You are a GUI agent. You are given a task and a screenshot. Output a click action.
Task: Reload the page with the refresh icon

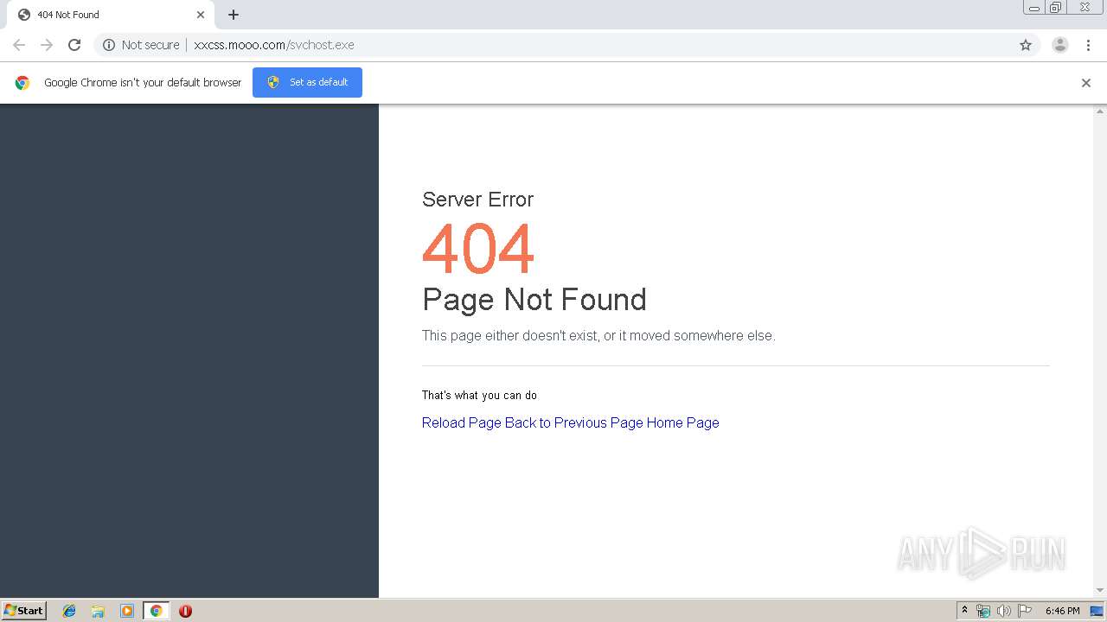tap(74, 45)
